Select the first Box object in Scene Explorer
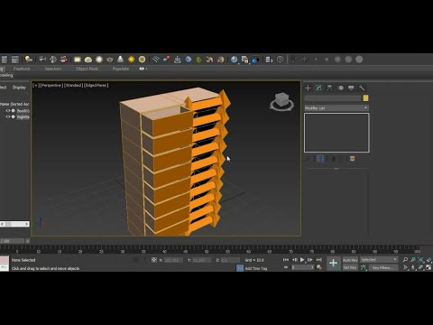Screen dimensions: 433x325 tap(23, 111)
